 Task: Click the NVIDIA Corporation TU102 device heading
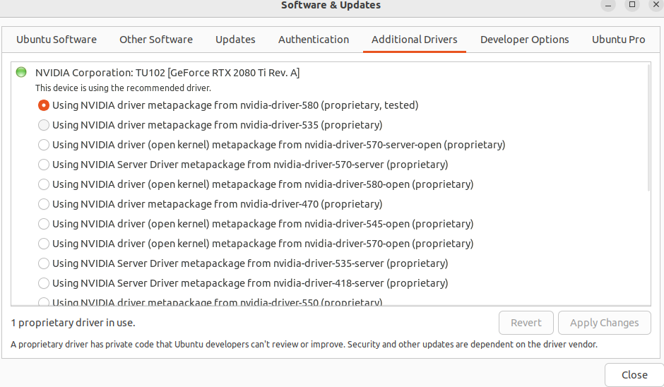click(x=167, y=73)
